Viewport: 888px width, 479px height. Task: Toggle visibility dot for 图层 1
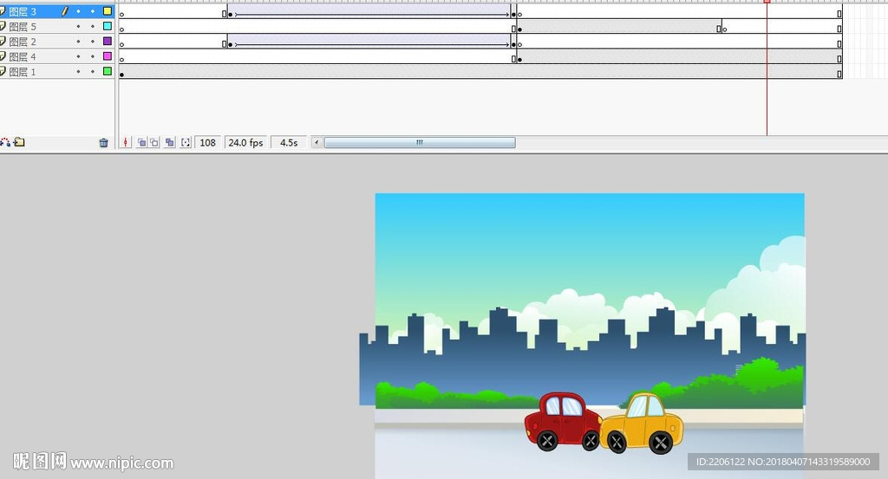tap(78, 72)
